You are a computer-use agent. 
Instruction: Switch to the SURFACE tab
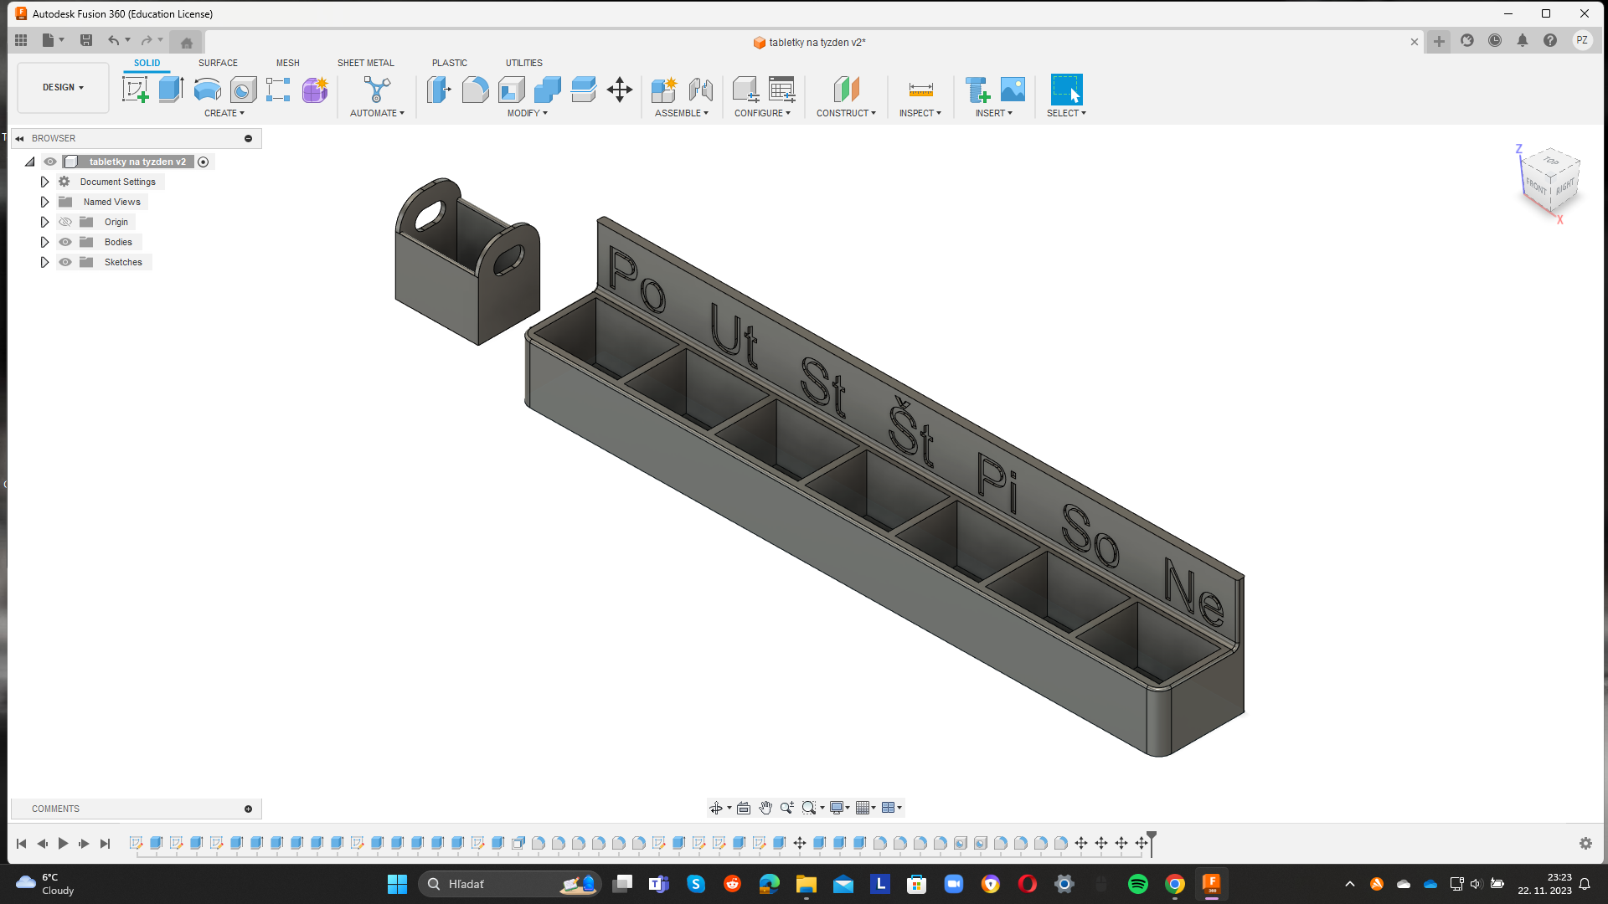click(x=218, y=63)
